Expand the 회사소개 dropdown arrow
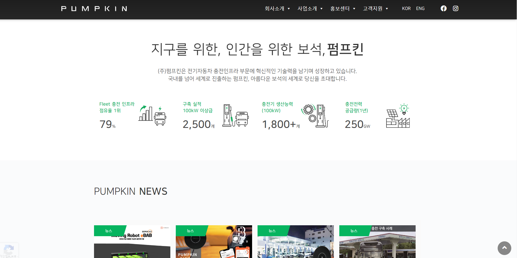Image resolution: width=517 pixels, height=258 pixels. click(x=289, y=9)
